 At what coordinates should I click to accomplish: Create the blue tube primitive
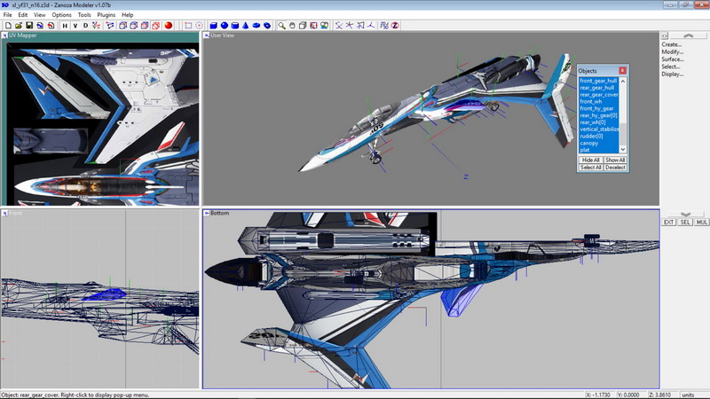267,26
